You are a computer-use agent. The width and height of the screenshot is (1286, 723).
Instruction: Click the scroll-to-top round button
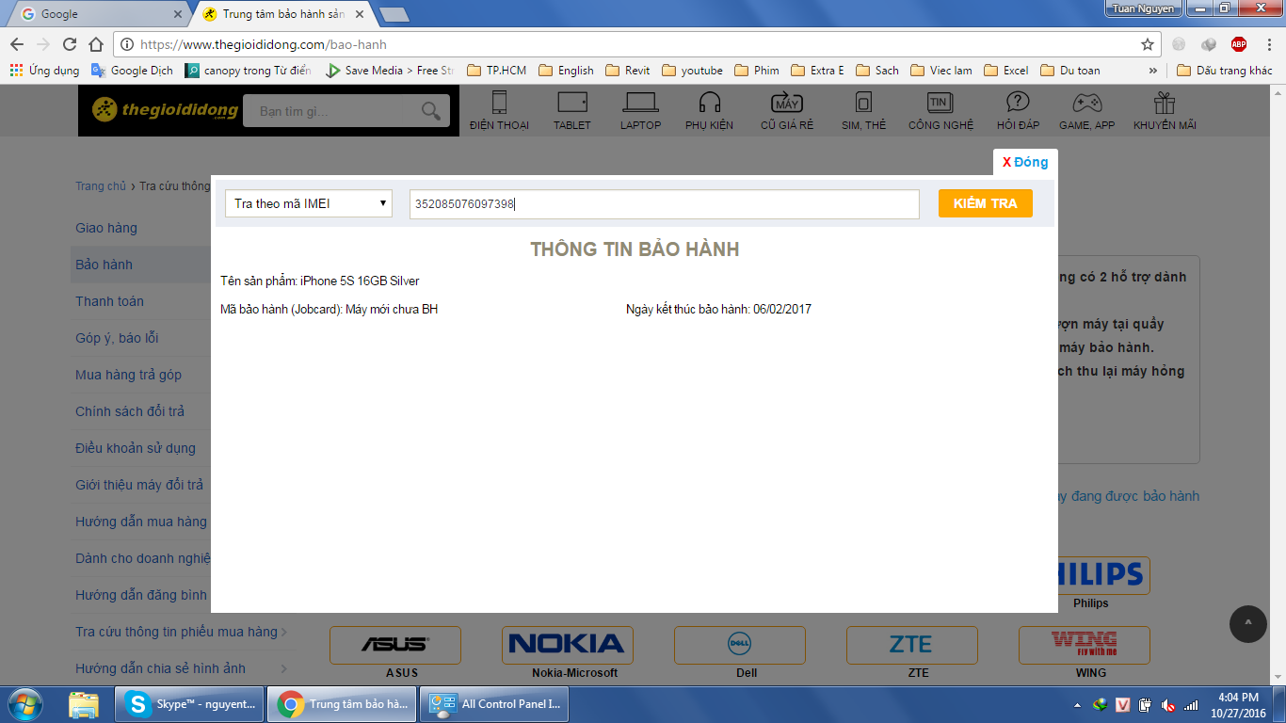[x=1248, y=623]
